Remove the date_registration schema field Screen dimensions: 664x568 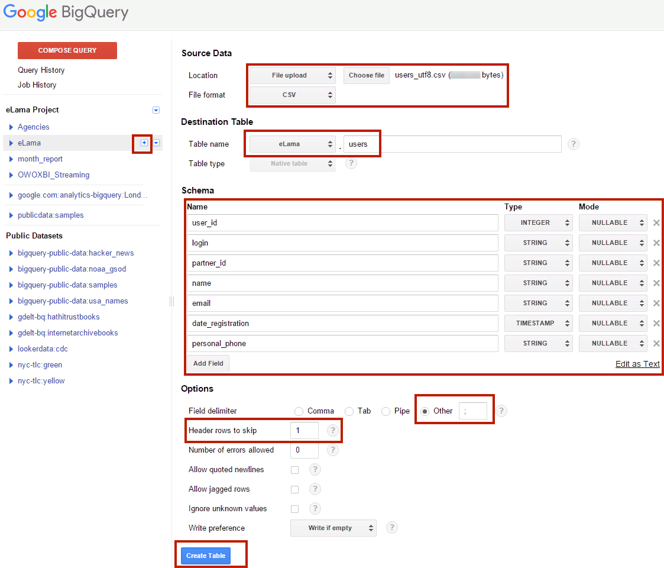(x=656, y=324)
